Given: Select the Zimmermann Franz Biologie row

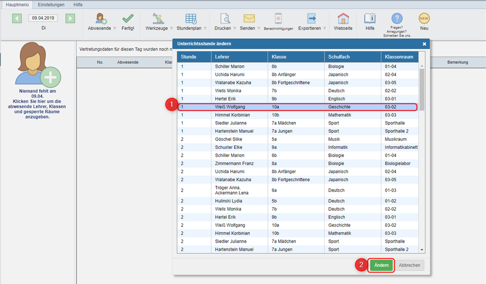Looking at the screenshot, I should pos(298,164).
